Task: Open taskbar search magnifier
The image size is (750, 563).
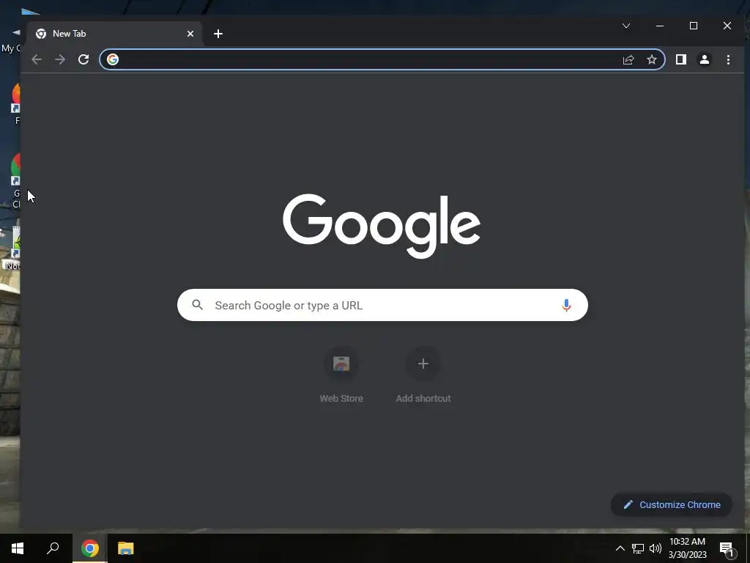Action: (x=53, y=548)
